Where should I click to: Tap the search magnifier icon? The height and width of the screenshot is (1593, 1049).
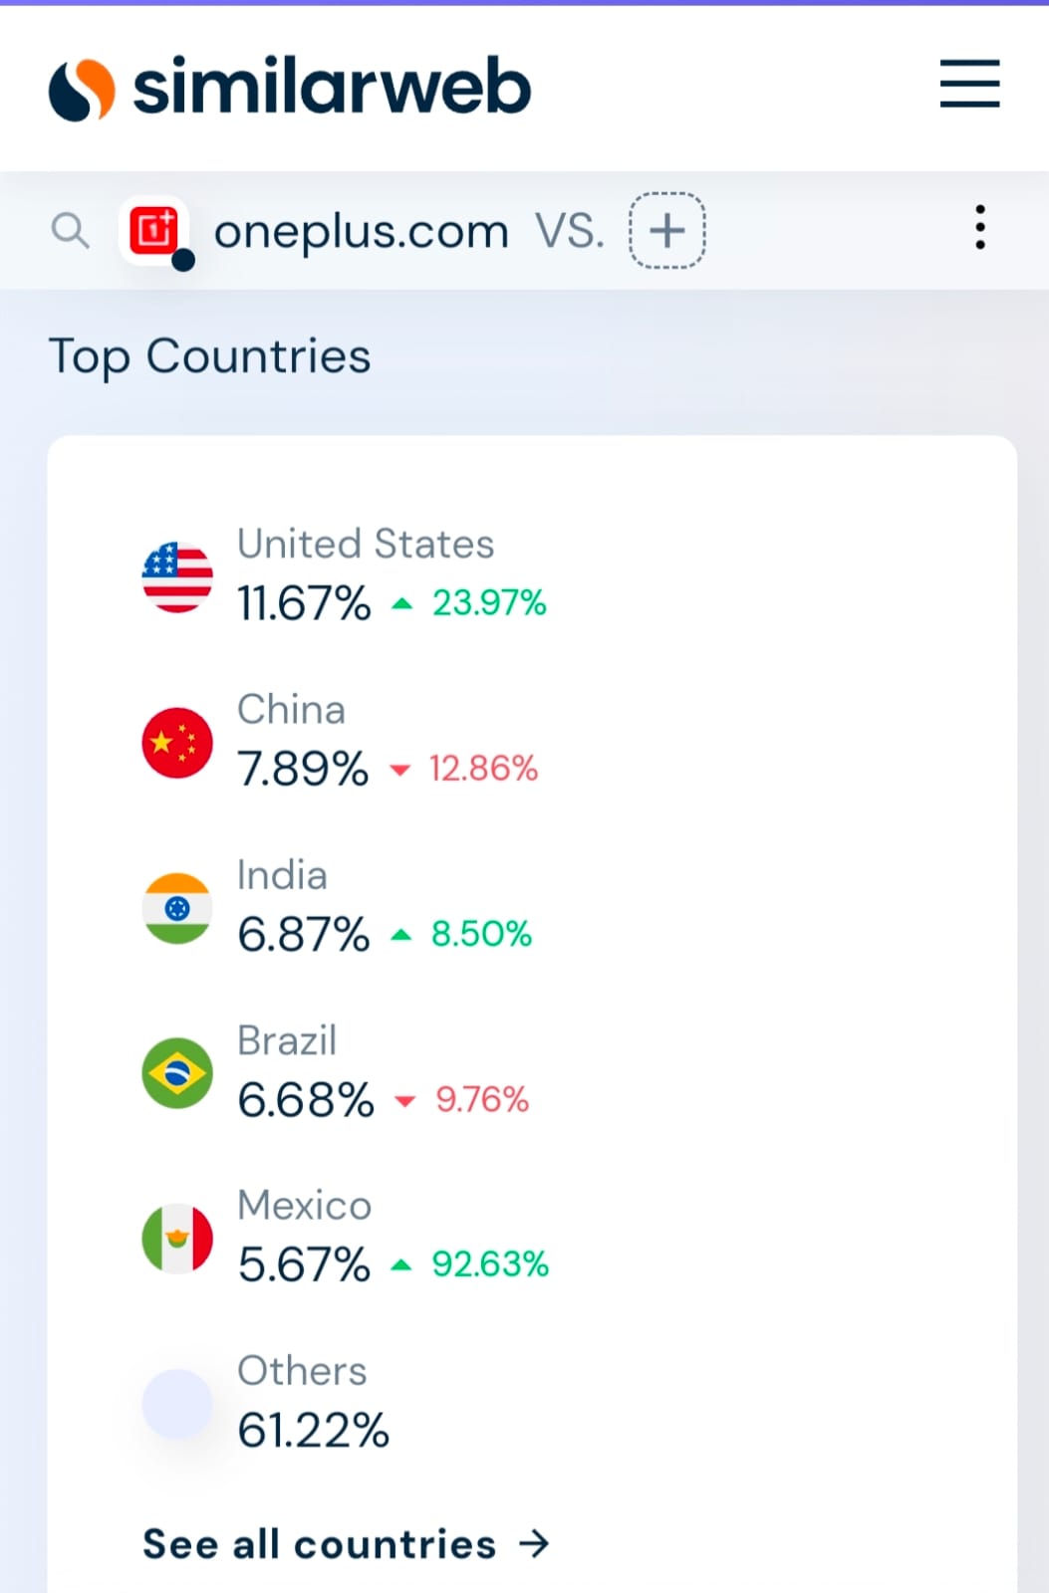pyautogui.click(x=70, y=230)
